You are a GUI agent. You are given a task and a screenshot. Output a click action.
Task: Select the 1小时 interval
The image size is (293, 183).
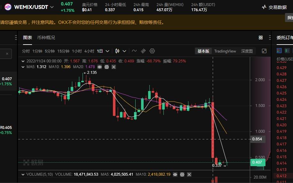pyautogui.click(x=77, y=51)
